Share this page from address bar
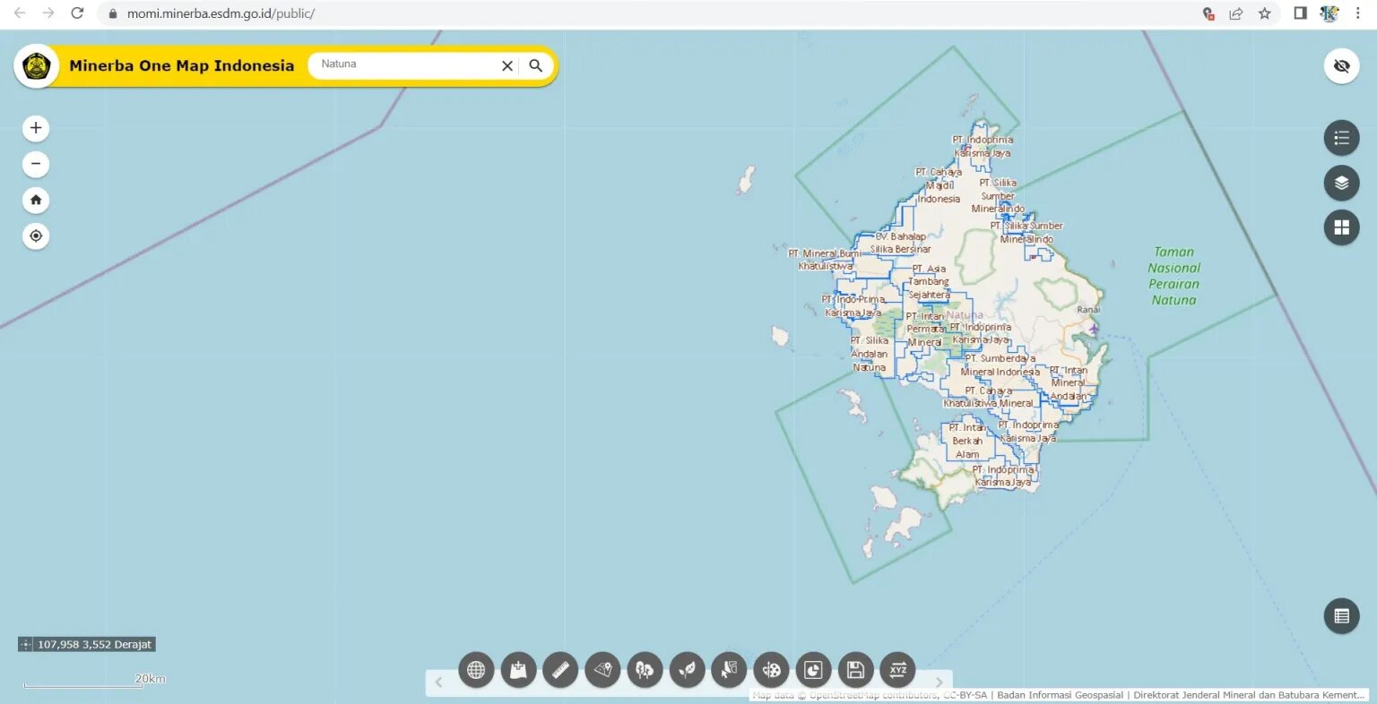Screen dimensions: 1377x704 click(1236, 13)
